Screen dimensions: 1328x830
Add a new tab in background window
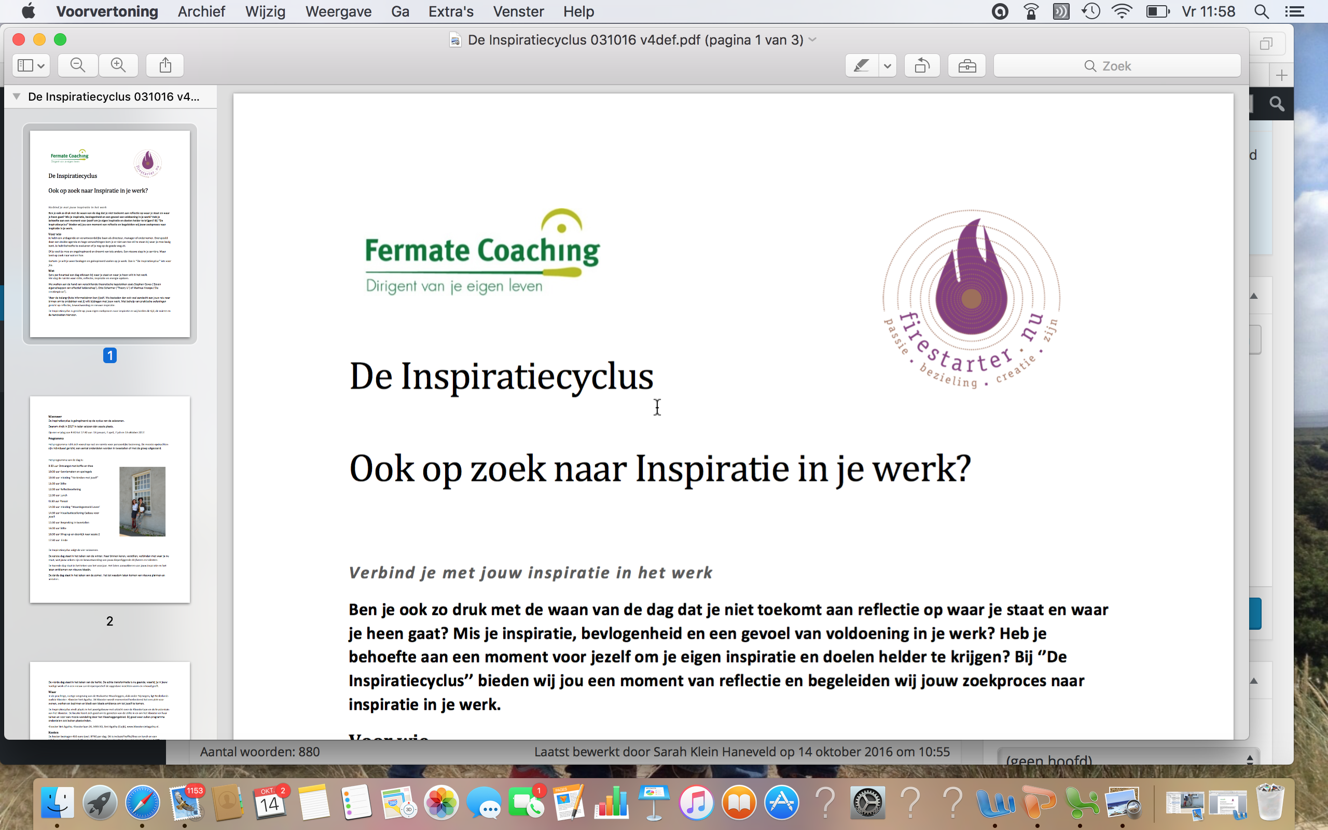coord(1281,75)
